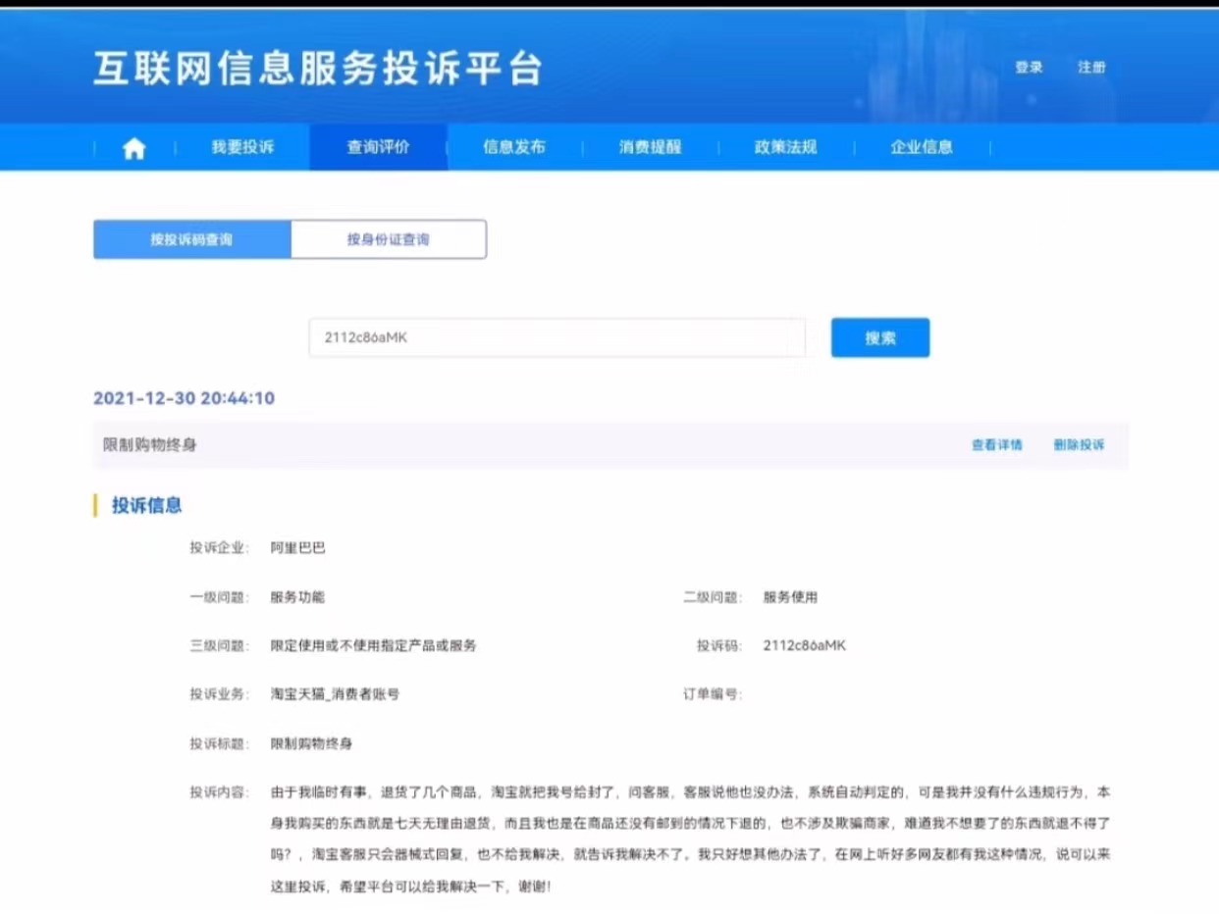Select the 查询评价 navigation item
This screenshot has width=1219, height=914.
coord(378,148)
